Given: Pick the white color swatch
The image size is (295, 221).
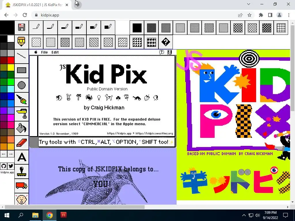Looking at the screenshot, I should coord(11,39).
